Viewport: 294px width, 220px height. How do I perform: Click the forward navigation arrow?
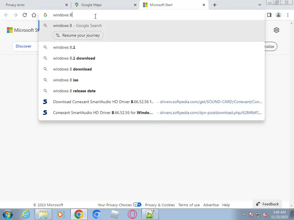[x=16, y=15]
